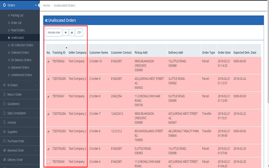Uncheck the checkbox for T2EST00285
Viewport: 269px width, 168px height.
pyautogui.click(x=48, y=79)
